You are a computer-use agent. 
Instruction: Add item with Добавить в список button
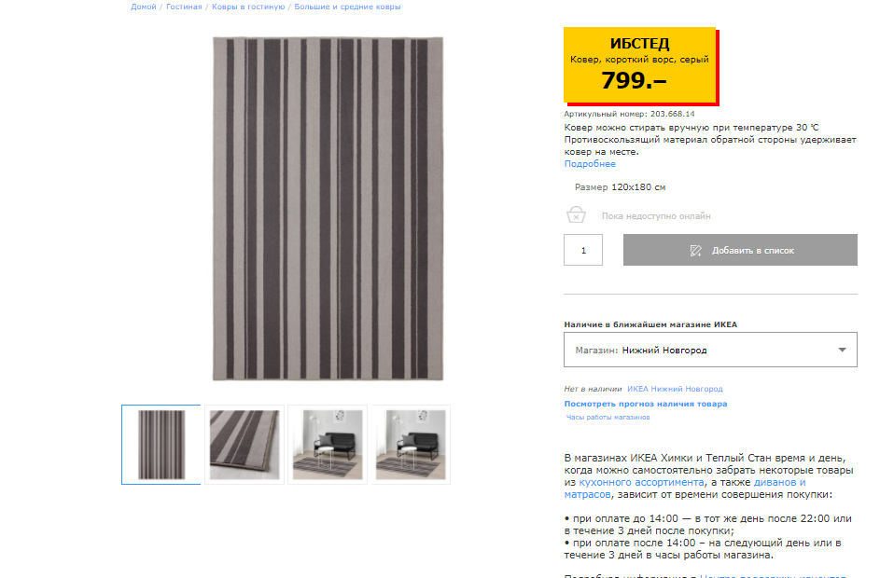pos(740,250)
